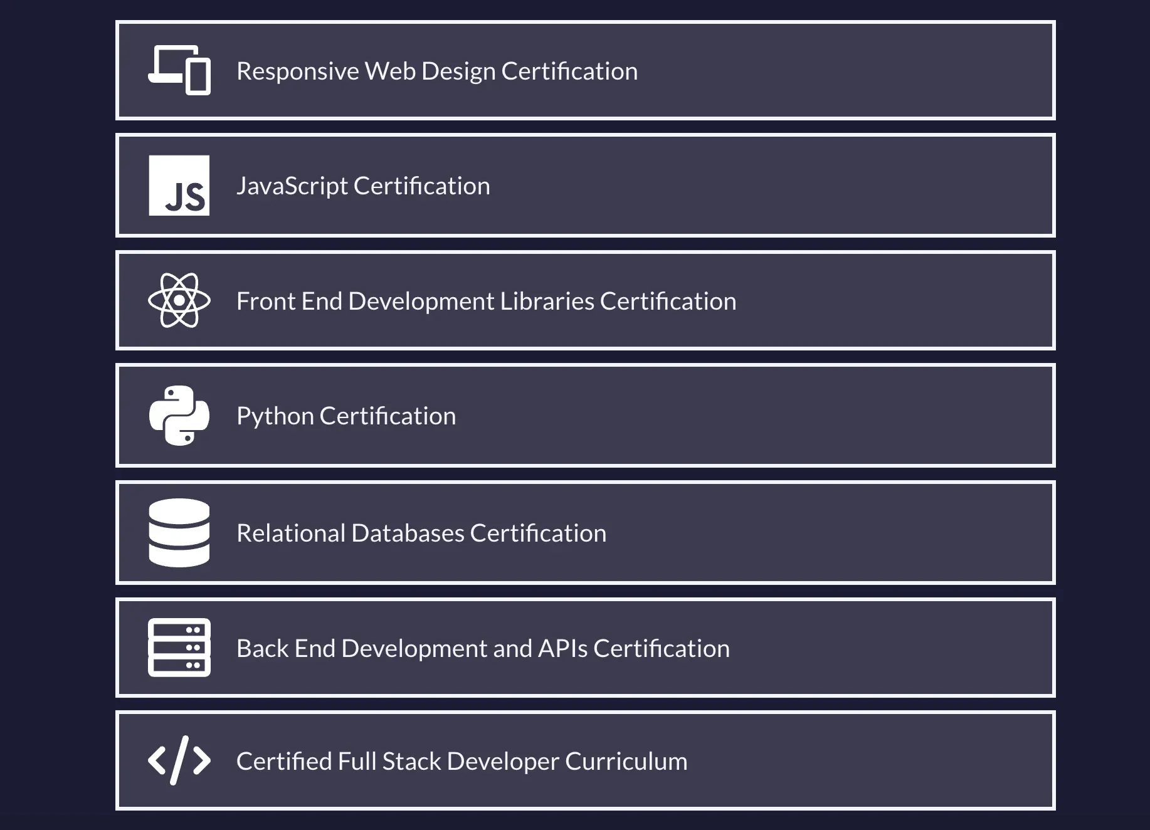Open Responsive Web Design Certification text link
The width and height of the screenshot is (1150, 830).
436,71
